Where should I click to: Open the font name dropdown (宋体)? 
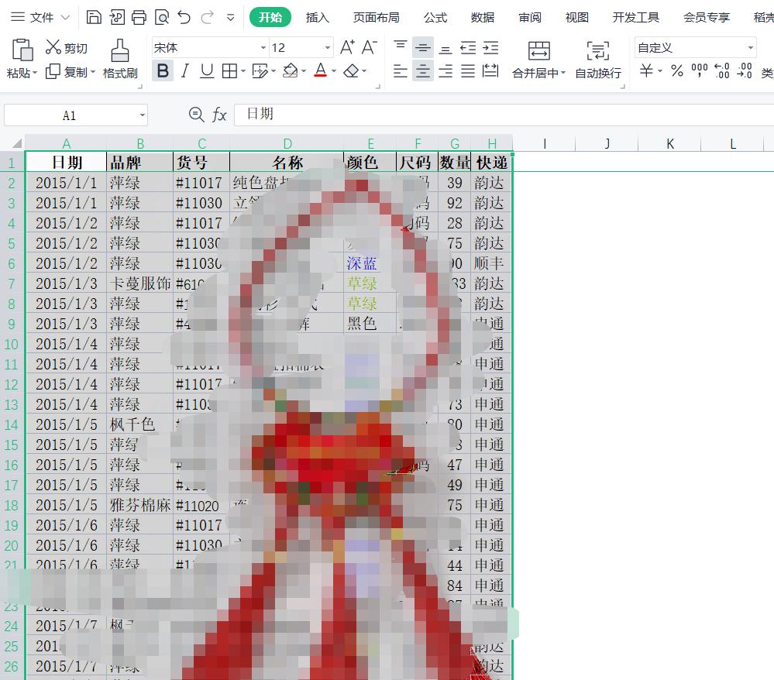263,48
